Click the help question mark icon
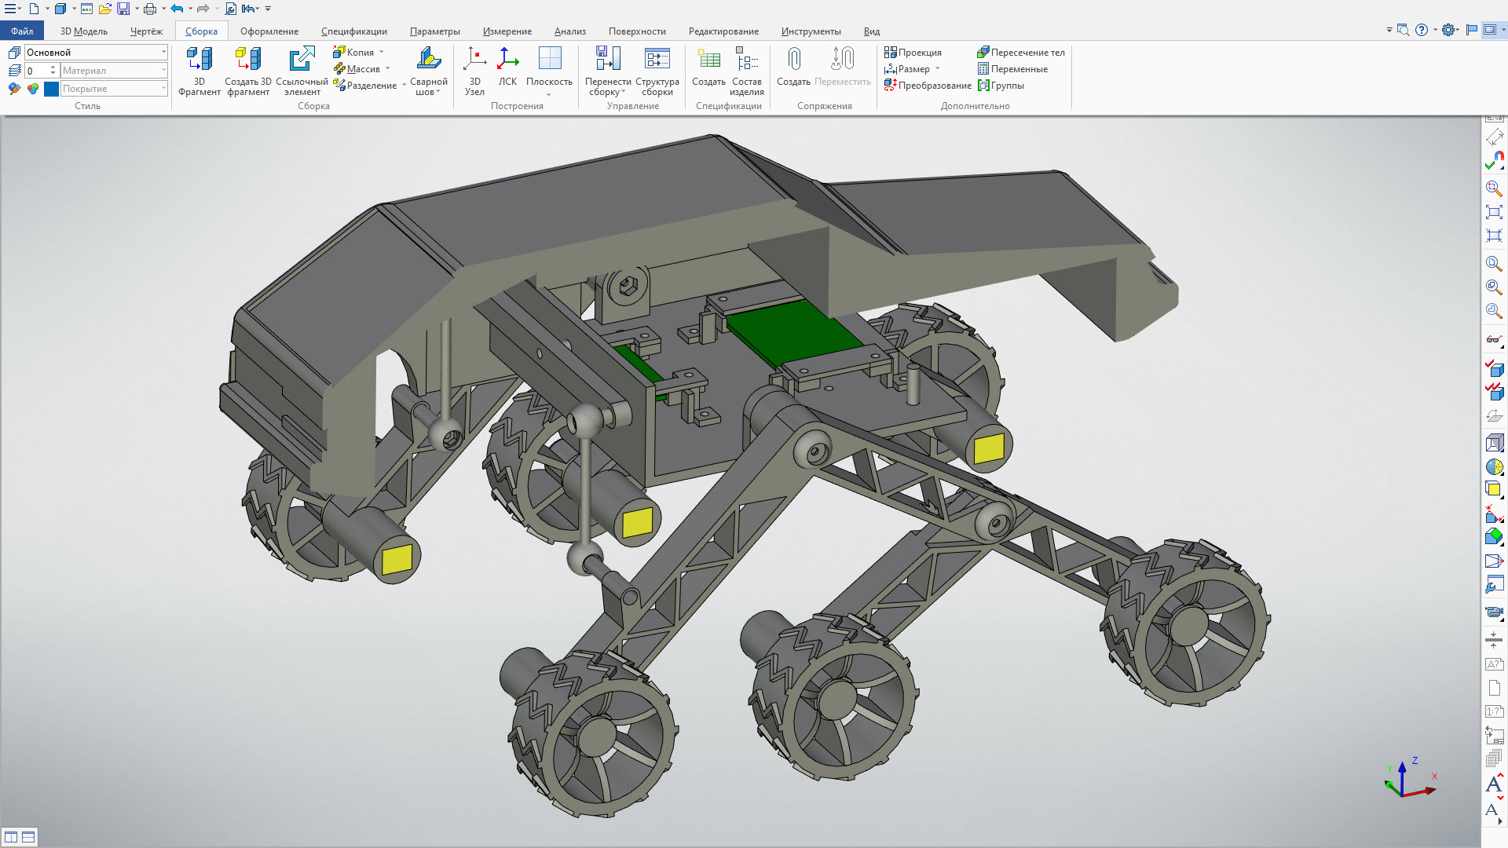Viewport: 1508px width, 848px height. point(1422,30)
